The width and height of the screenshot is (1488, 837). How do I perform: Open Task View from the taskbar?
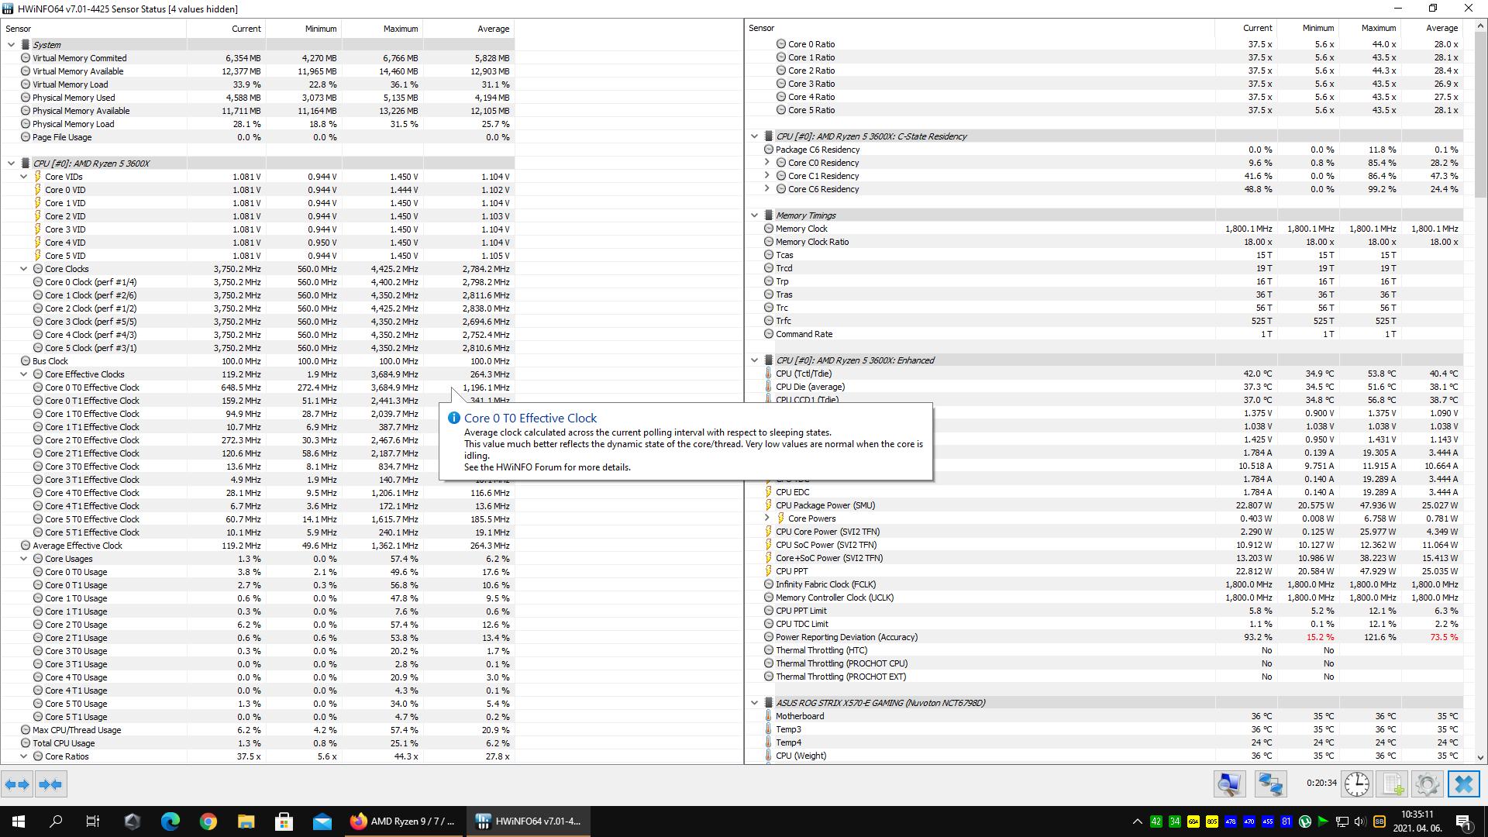point(93,821)
